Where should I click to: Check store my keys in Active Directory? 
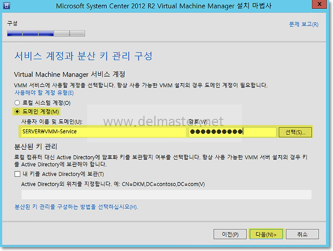click(x=18, y=174)
